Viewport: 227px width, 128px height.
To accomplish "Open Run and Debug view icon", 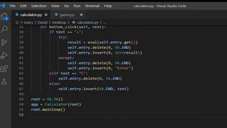I will (4, 55).
